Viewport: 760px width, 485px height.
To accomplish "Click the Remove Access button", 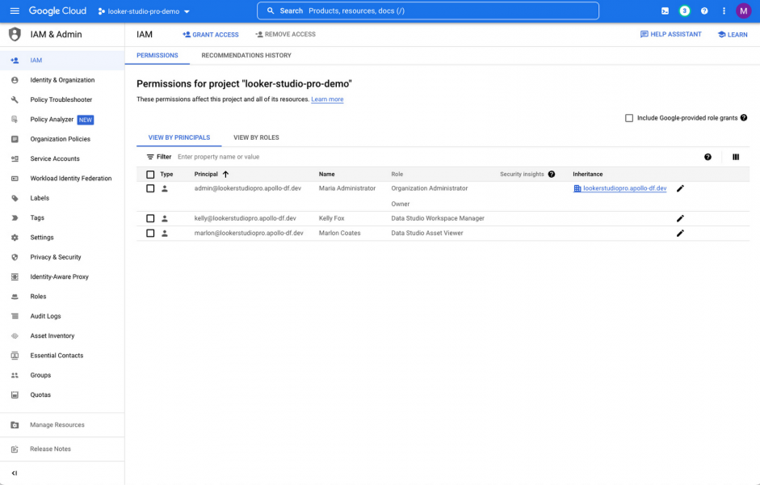I will coord(285,35).
